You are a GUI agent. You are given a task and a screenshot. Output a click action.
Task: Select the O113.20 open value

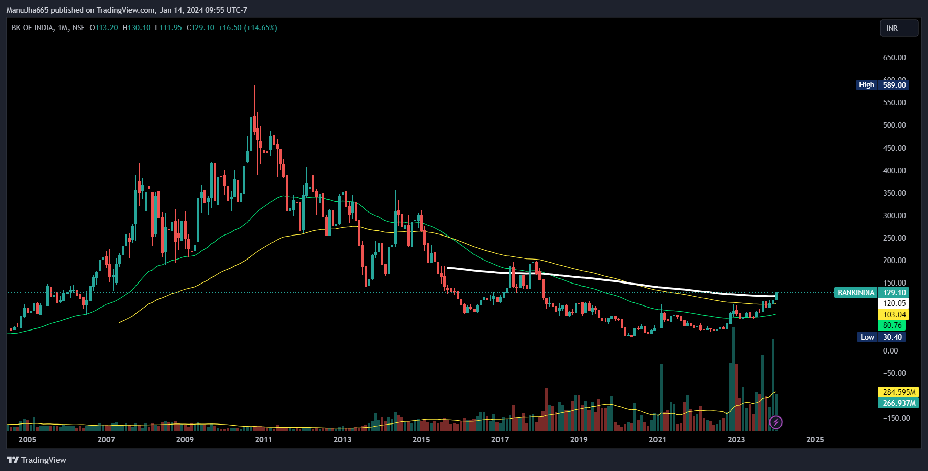point(104,28)
